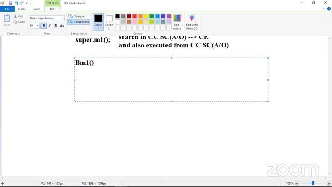Copy the selected text
Image resolution: width=332 pixels, height=187 pixels.
pyautogui.click(x=19, y=22)
